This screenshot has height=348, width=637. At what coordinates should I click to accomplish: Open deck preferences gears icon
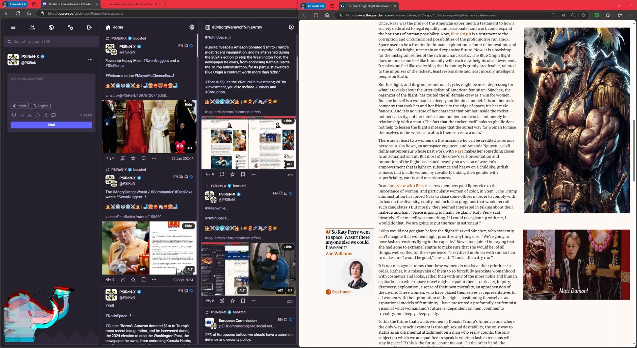[70, 27]
